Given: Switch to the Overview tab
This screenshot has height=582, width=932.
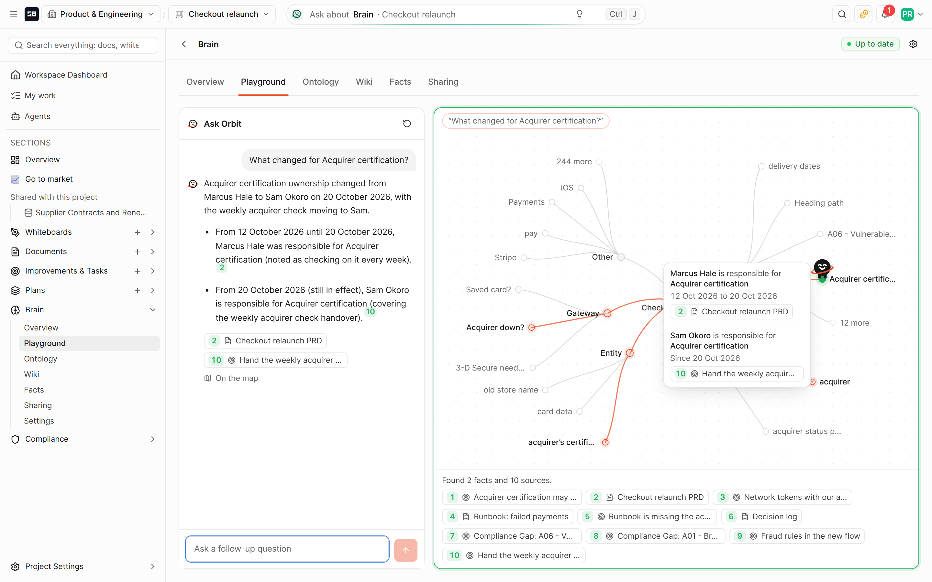Looking at the screenshot, I should tap(205, 81).
